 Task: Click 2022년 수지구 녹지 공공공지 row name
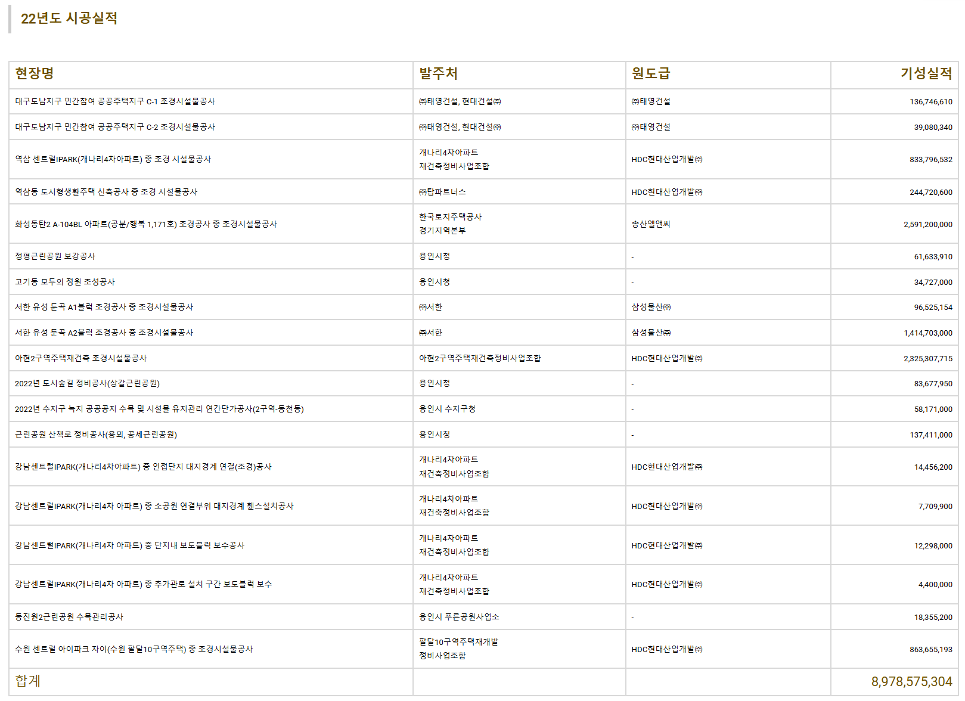pyautogui.click(x=159, y=409)
